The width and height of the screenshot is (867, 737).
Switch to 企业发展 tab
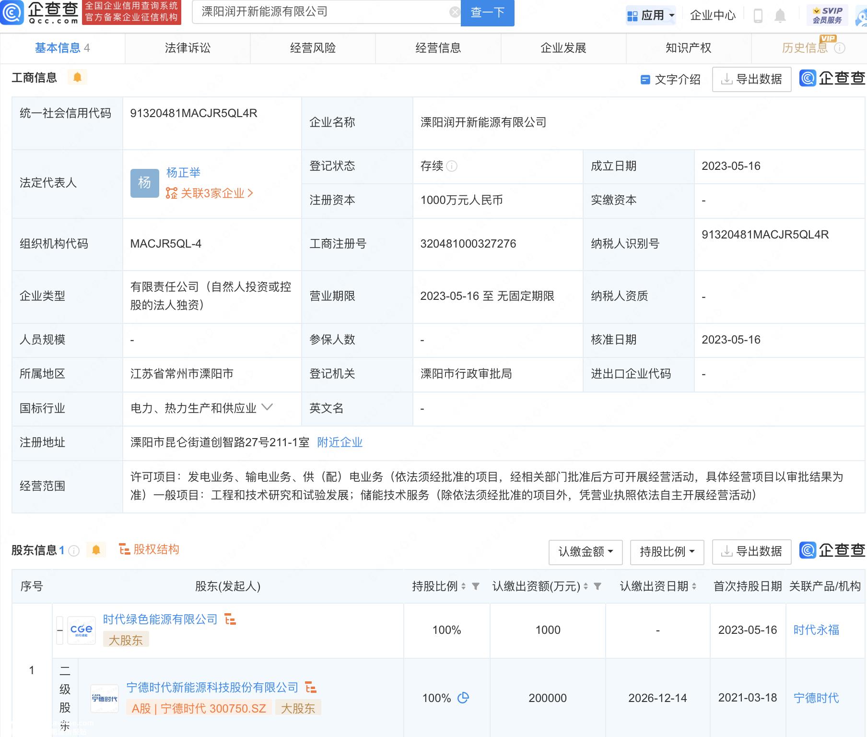(x=563, y=48)
